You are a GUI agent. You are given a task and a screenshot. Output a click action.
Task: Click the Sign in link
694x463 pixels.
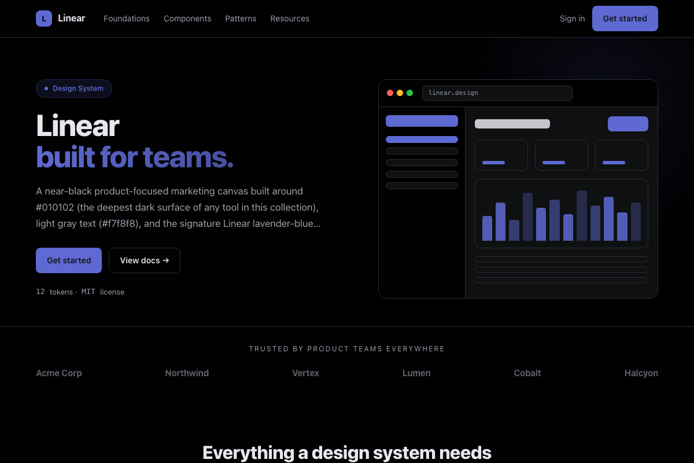point(572,19)
